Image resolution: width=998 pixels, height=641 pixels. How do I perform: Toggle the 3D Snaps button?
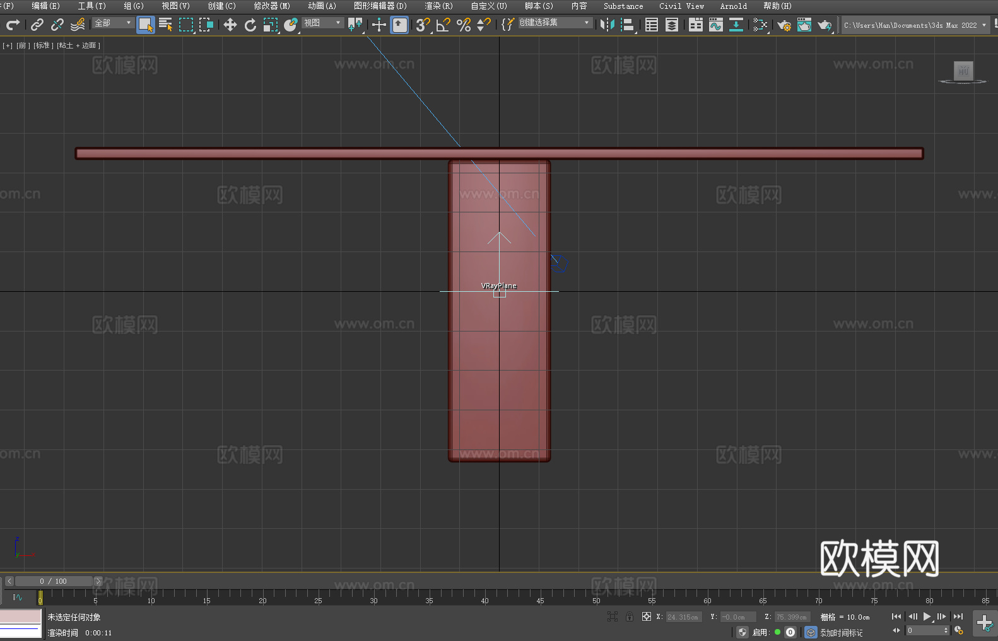coord(423,25)
